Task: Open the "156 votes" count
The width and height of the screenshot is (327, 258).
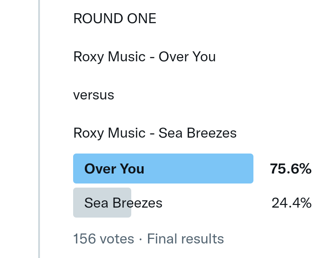Action: 104,239
